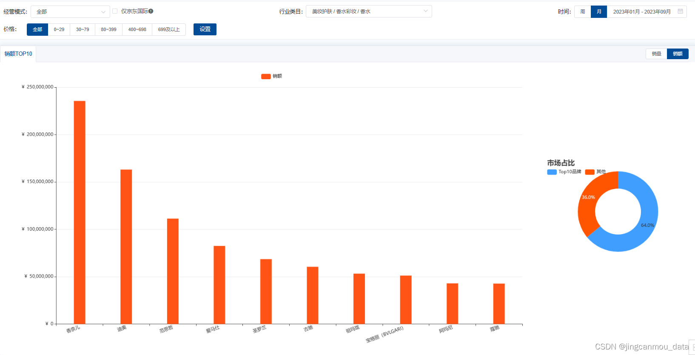
Task: Select the 699及以上 price range
Action: tap(169, 29)
